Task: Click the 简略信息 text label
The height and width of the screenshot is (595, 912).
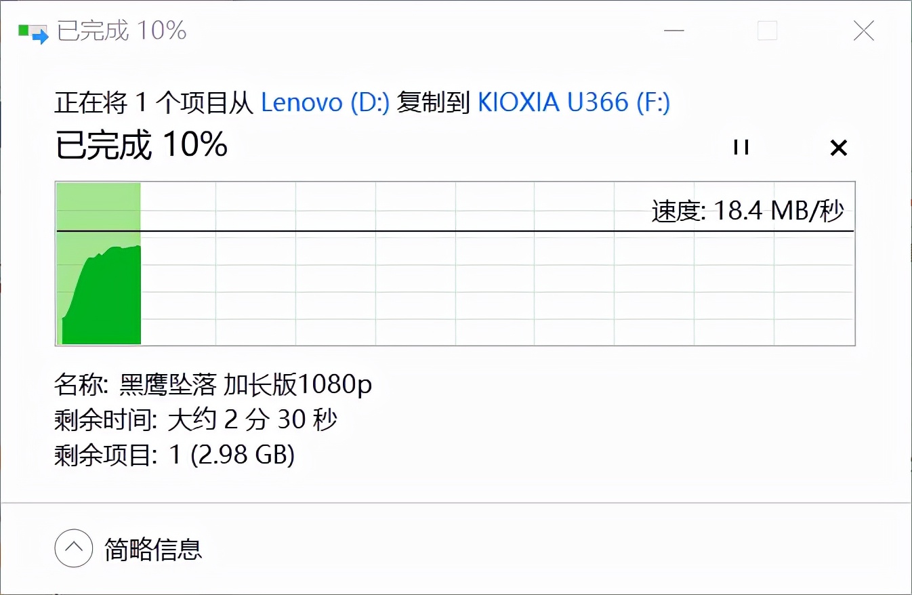Action: click(152, 550)
